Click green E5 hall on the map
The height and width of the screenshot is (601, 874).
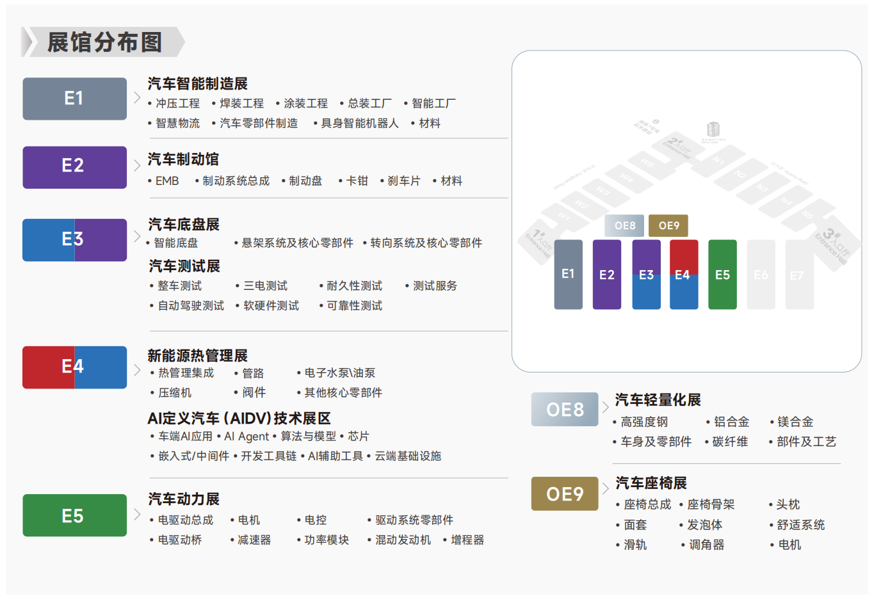click(722, 275)
